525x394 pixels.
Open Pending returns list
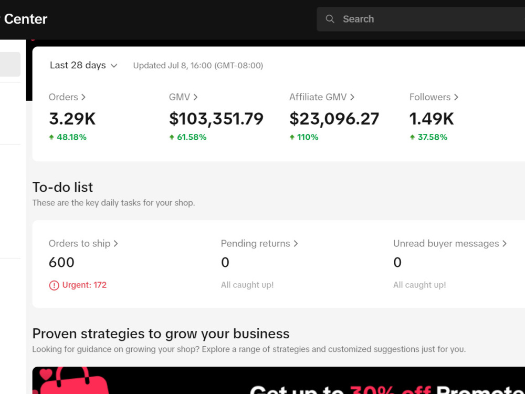pos(259,244)
